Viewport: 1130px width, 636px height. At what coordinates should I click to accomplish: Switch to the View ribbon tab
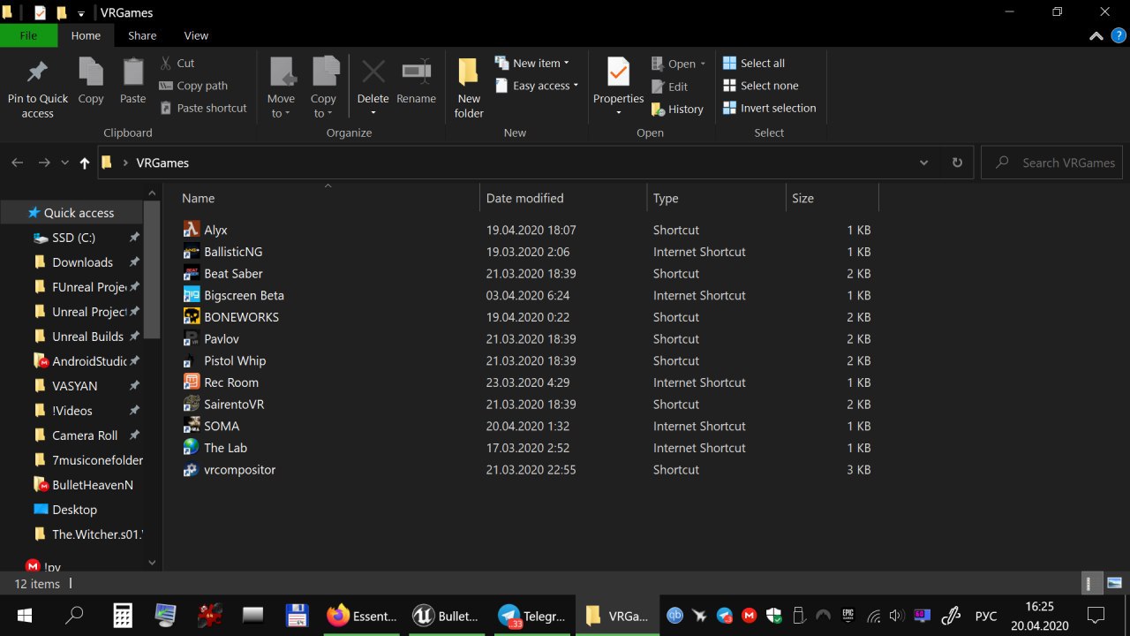click(196, 35)
